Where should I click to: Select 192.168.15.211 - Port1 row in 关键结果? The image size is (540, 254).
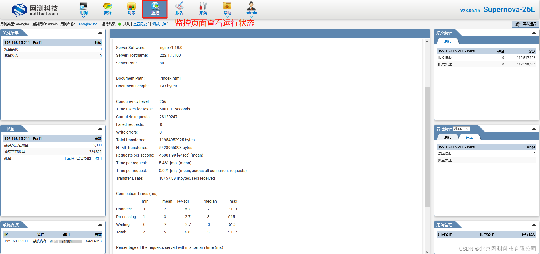pos(53,42)
